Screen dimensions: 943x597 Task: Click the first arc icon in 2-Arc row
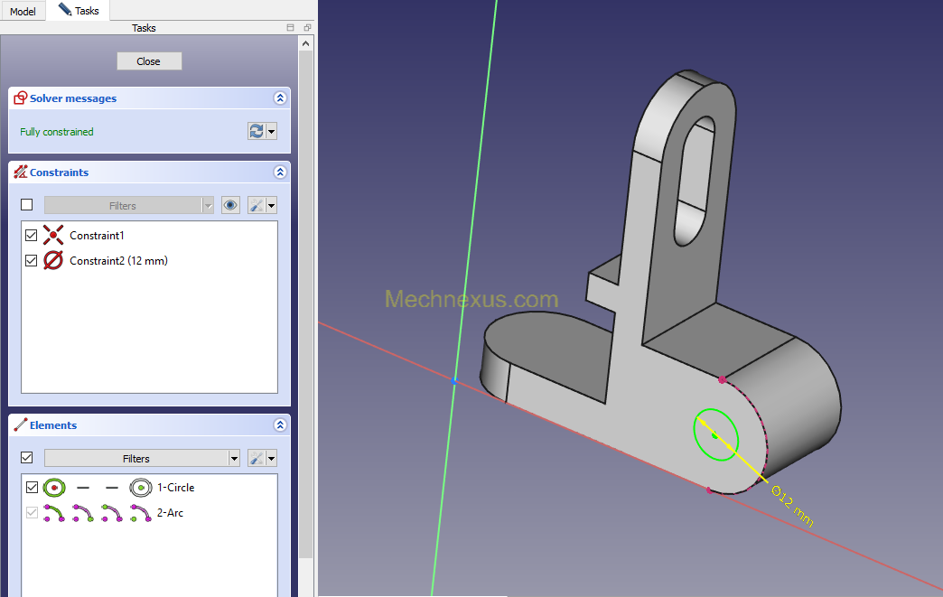54,513
